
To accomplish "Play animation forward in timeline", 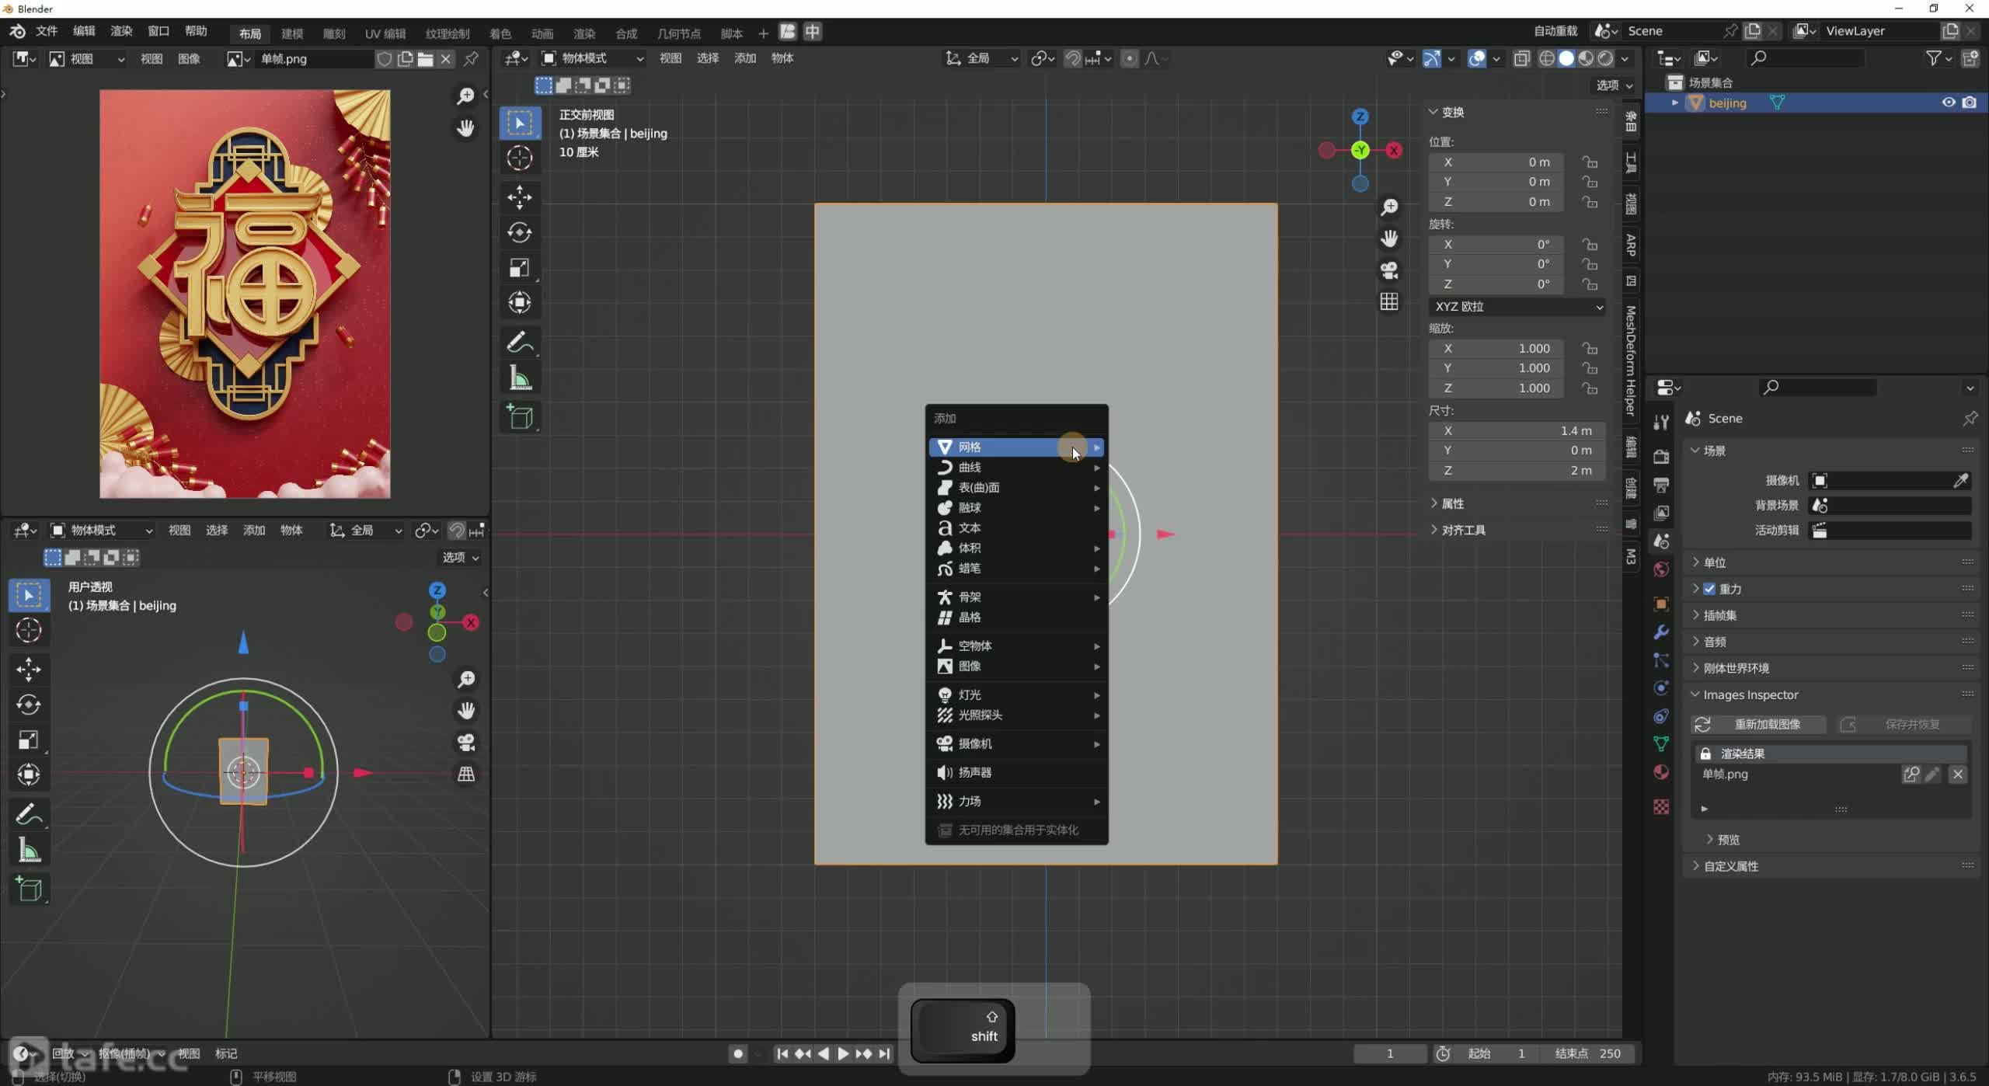I will pyautogui.click(x=843, y=1054).
